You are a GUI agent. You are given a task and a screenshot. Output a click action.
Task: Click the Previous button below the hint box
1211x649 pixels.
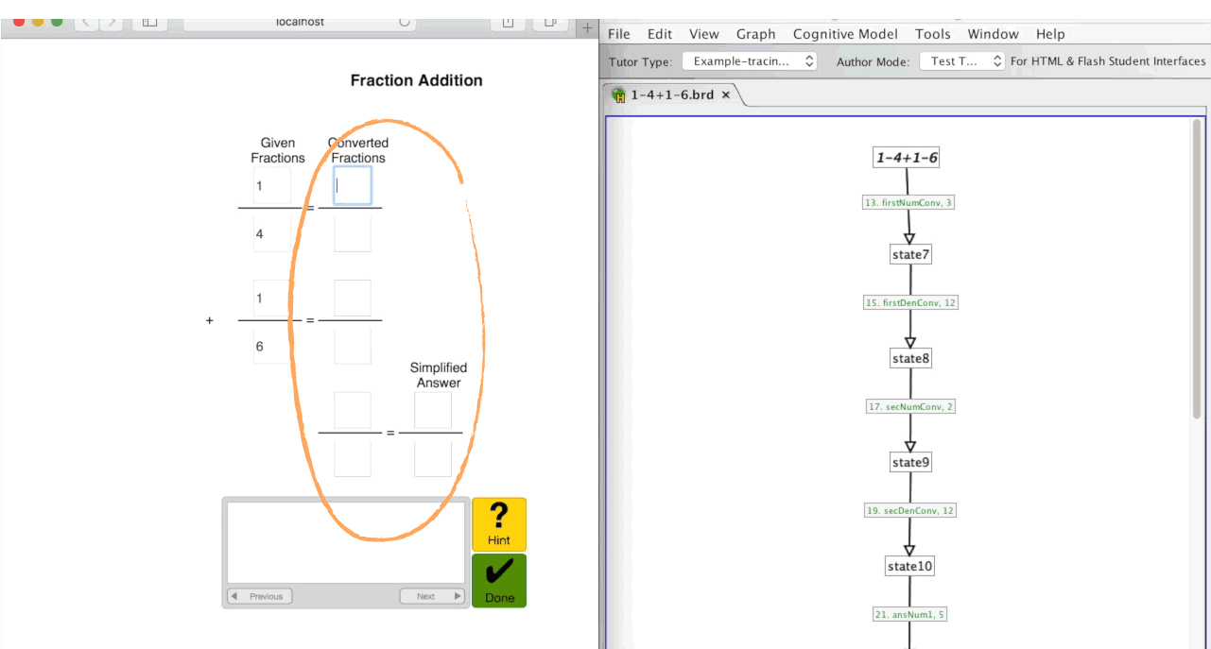tap(258, 595)
